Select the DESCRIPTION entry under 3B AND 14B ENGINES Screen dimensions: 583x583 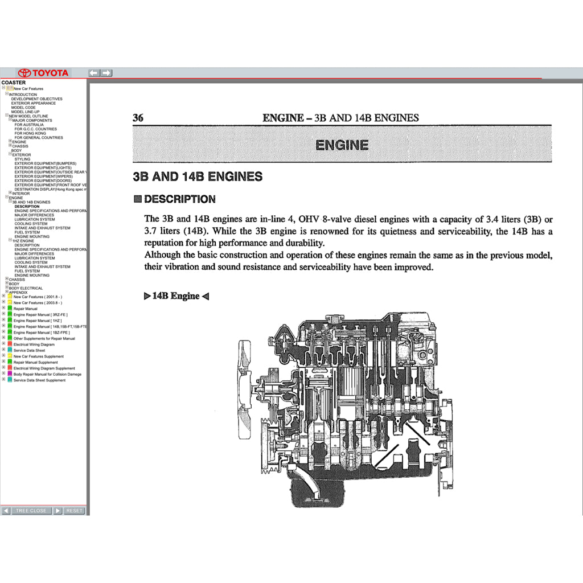tap(26, 206)
